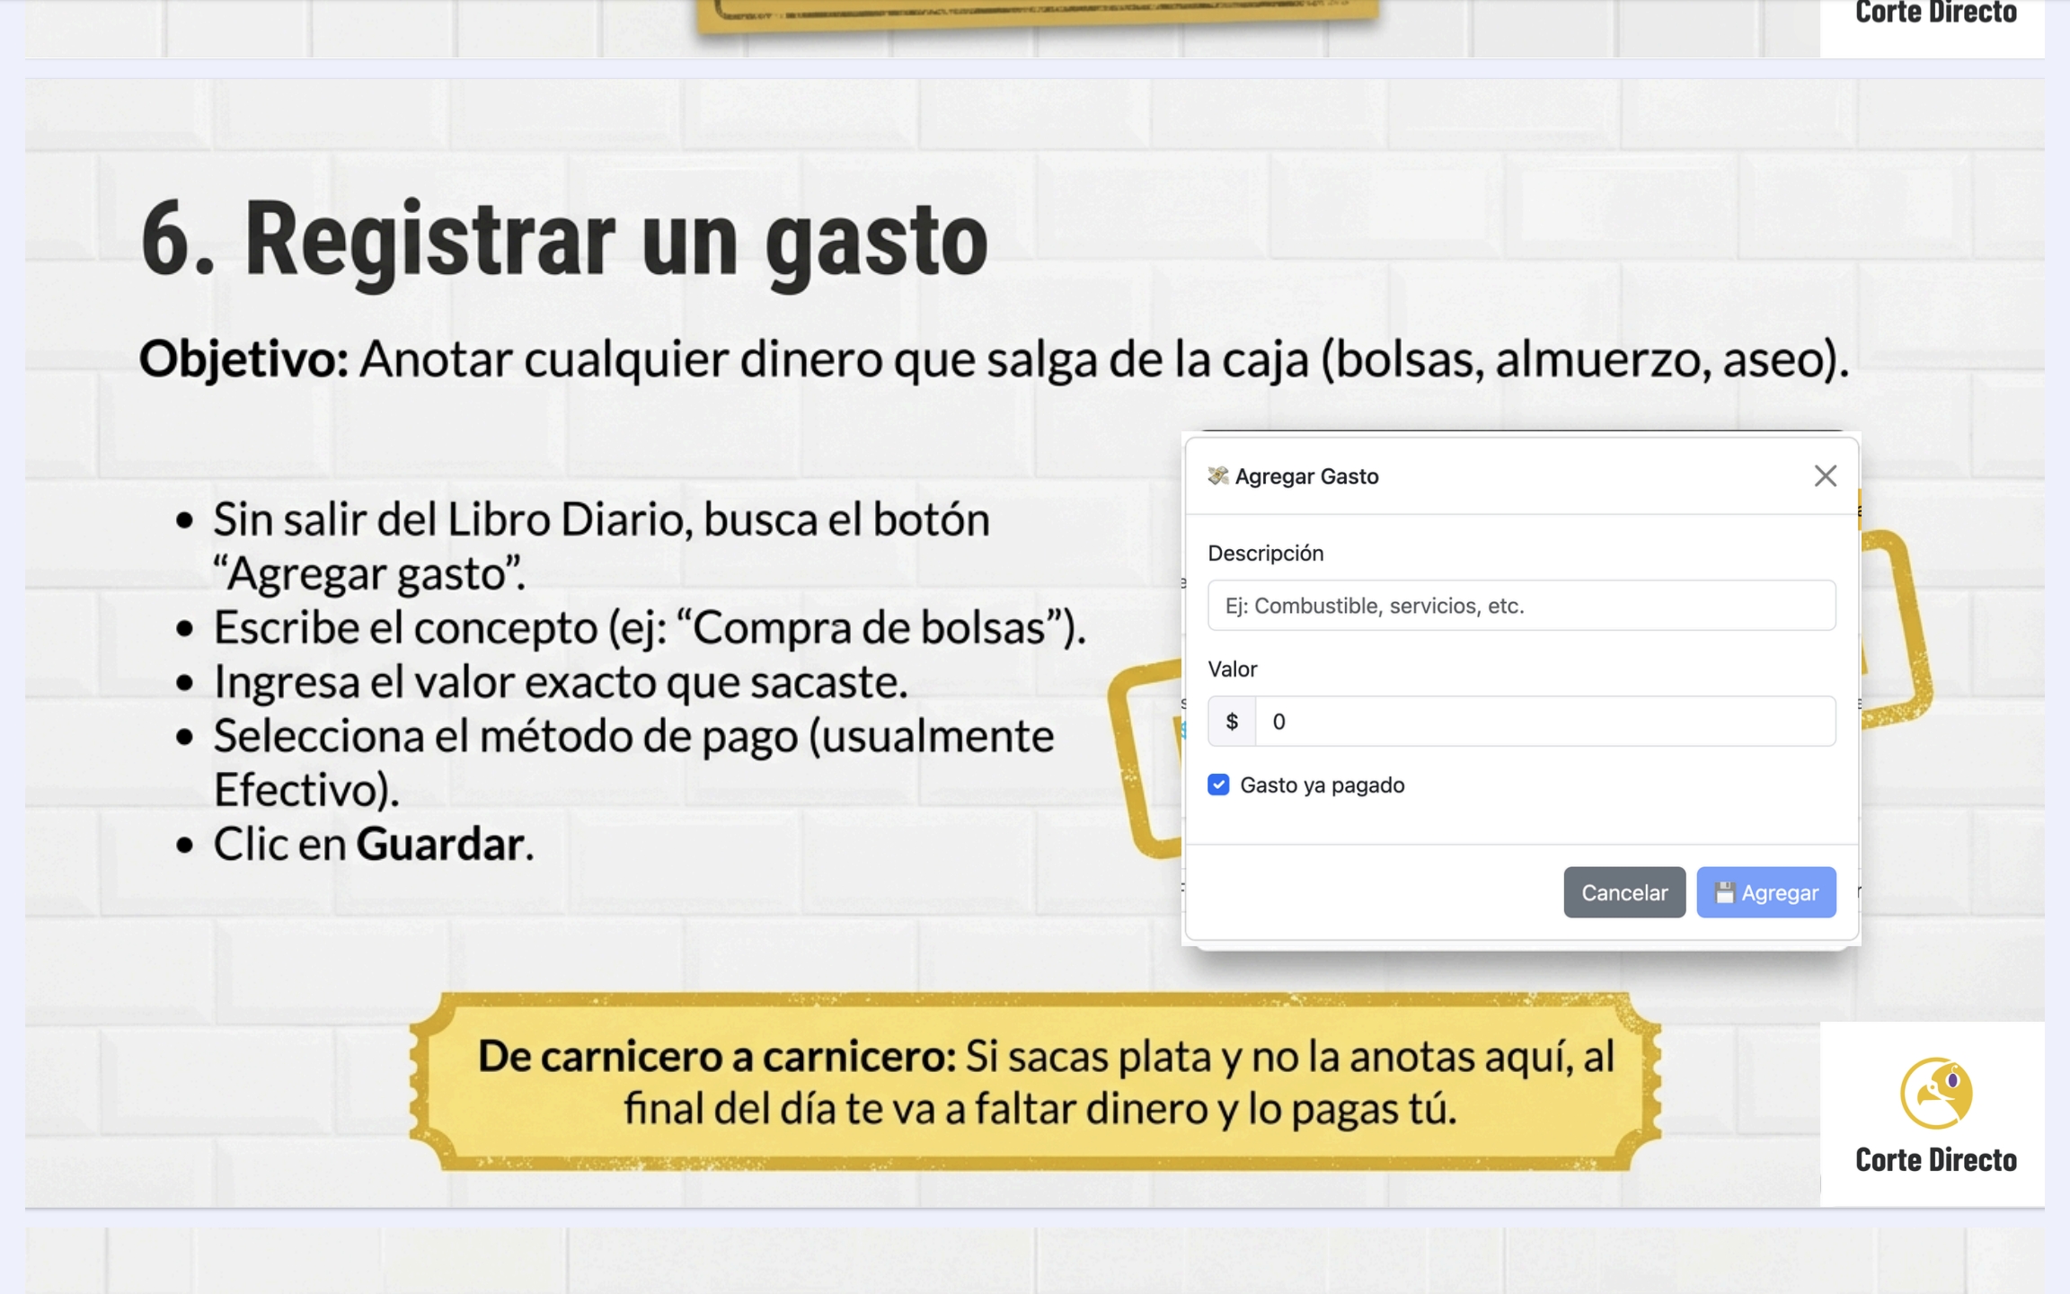Screen dimensions: 2070x1294
Task: Click the X icon of the Agregar Gasto dialog
Action: coord(1826,476)
